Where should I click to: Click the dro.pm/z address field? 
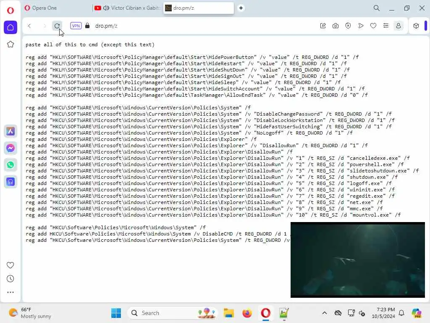click(106, 26)
